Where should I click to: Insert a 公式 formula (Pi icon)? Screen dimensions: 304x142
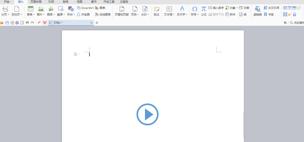point(204,9)
